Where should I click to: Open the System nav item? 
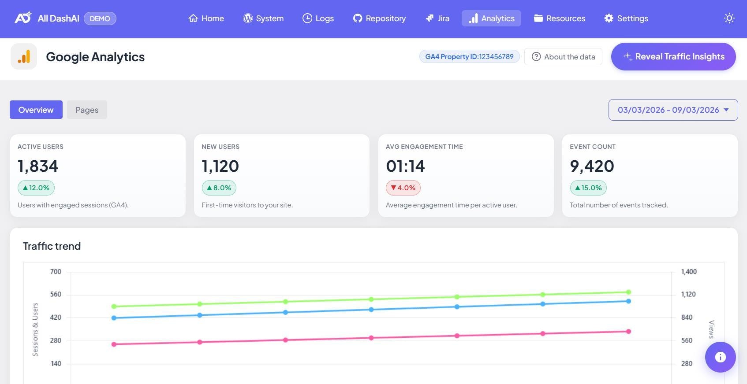pos(263,18)
